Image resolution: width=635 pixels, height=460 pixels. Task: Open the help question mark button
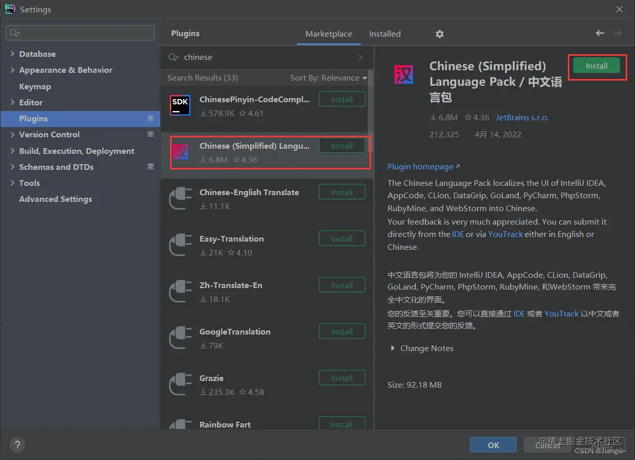coord(17,445)
